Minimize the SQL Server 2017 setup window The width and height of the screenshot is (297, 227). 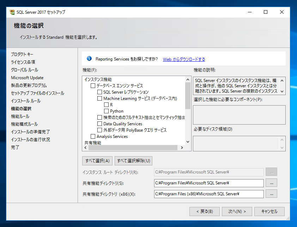click(250, 12)
